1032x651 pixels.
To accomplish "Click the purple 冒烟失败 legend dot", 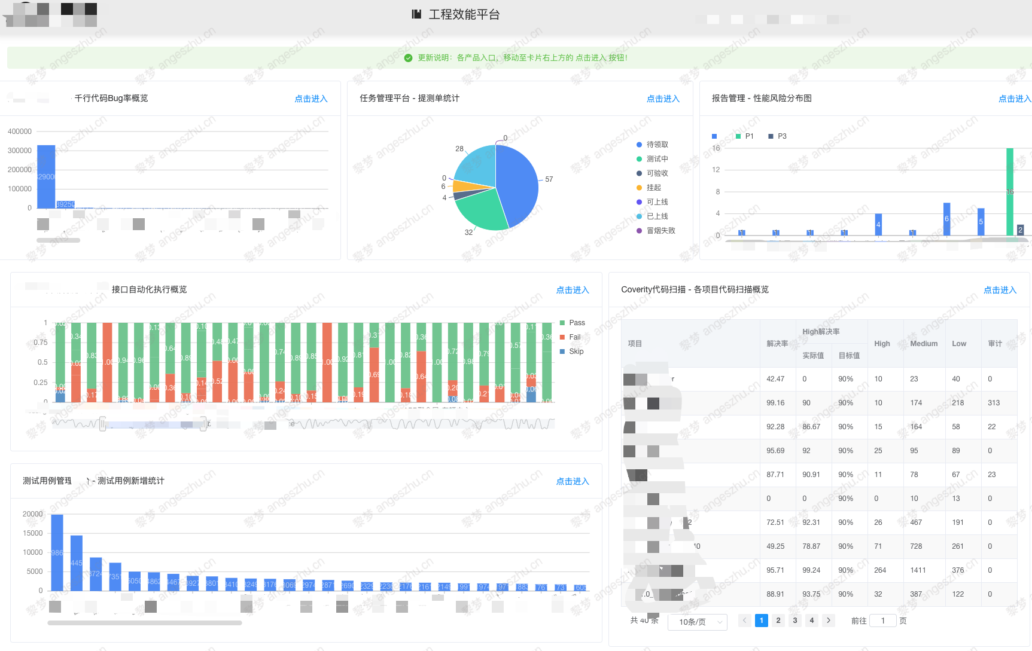I will pos(639,231).
